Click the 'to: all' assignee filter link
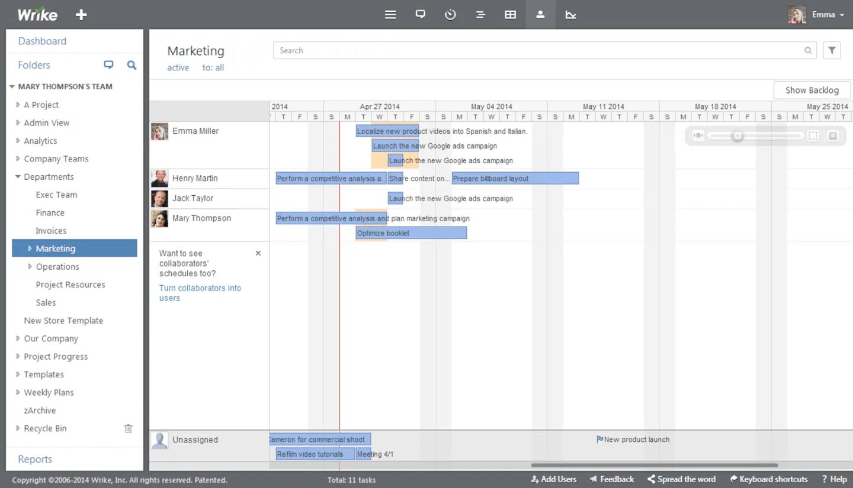 click(213, 68)
